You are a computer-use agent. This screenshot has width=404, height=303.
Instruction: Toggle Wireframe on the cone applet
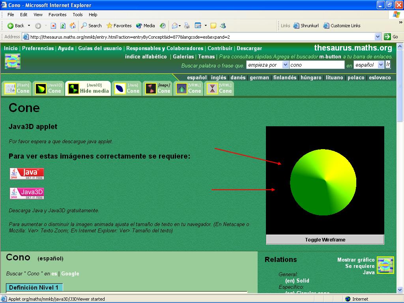[x=325, y=239]
